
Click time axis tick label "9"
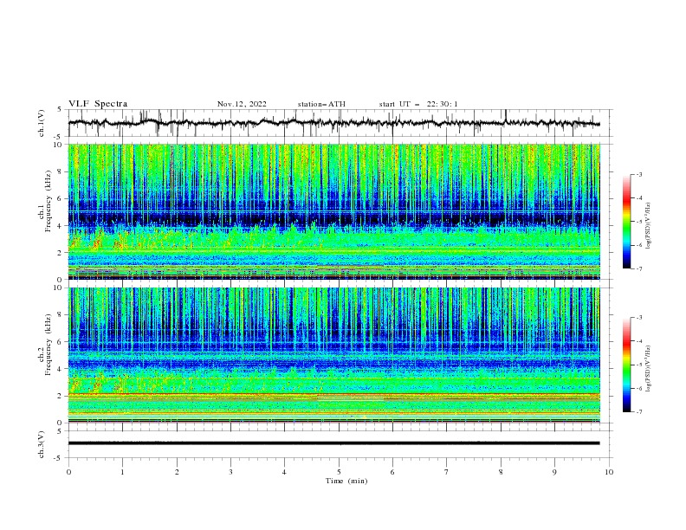pyautogui.click(x=554, y=472)
